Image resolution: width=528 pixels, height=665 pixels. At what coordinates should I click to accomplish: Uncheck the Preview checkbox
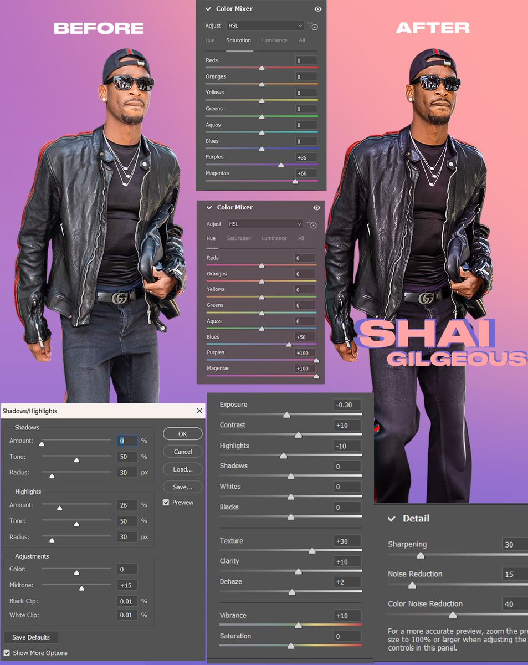click(x=166, y=503)
